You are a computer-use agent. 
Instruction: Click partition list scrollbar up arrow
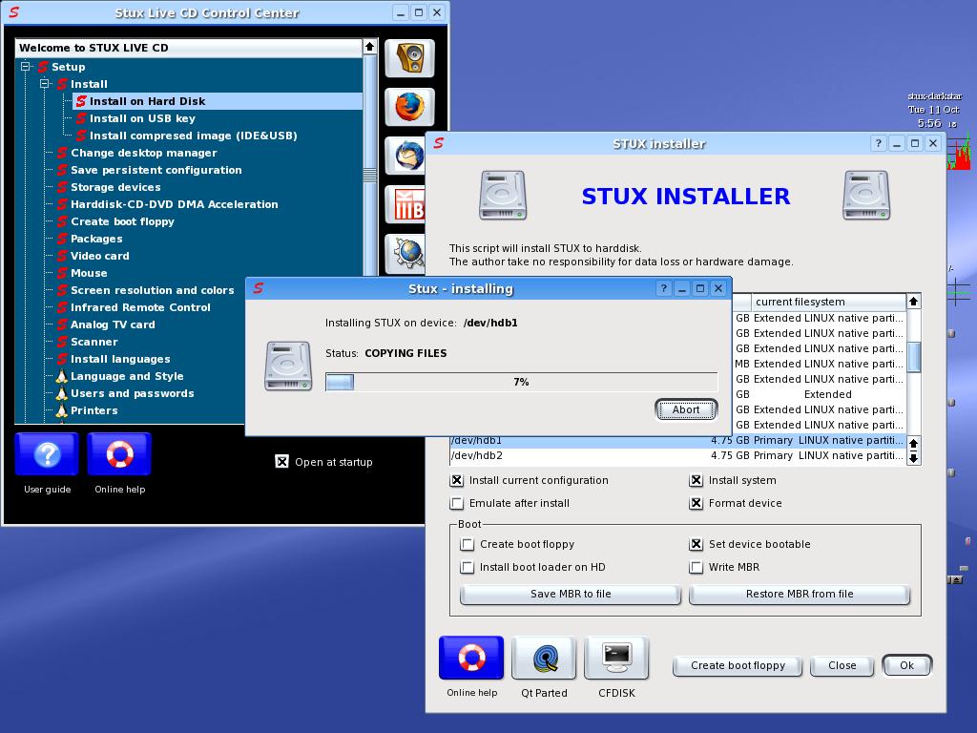(x=913, y=302)
